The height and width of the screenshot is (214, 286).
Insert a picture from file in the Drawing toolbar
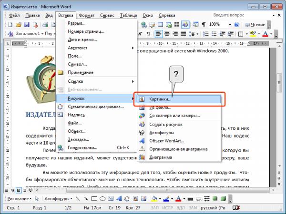(x=143, y=198)
